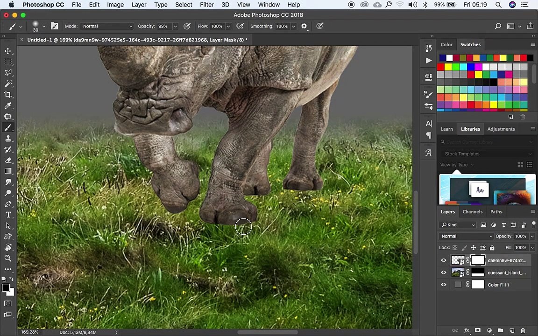Hide the Color Fill 1 layer
Screen dimensions: 538x336
443,285
